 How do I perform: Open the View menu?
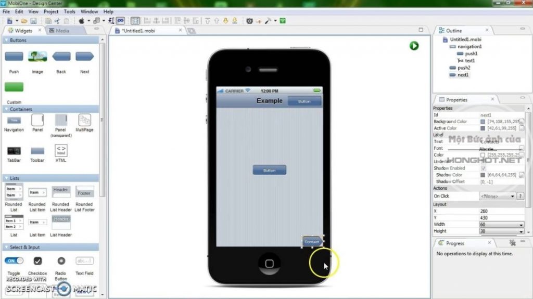tap(33, 11)
